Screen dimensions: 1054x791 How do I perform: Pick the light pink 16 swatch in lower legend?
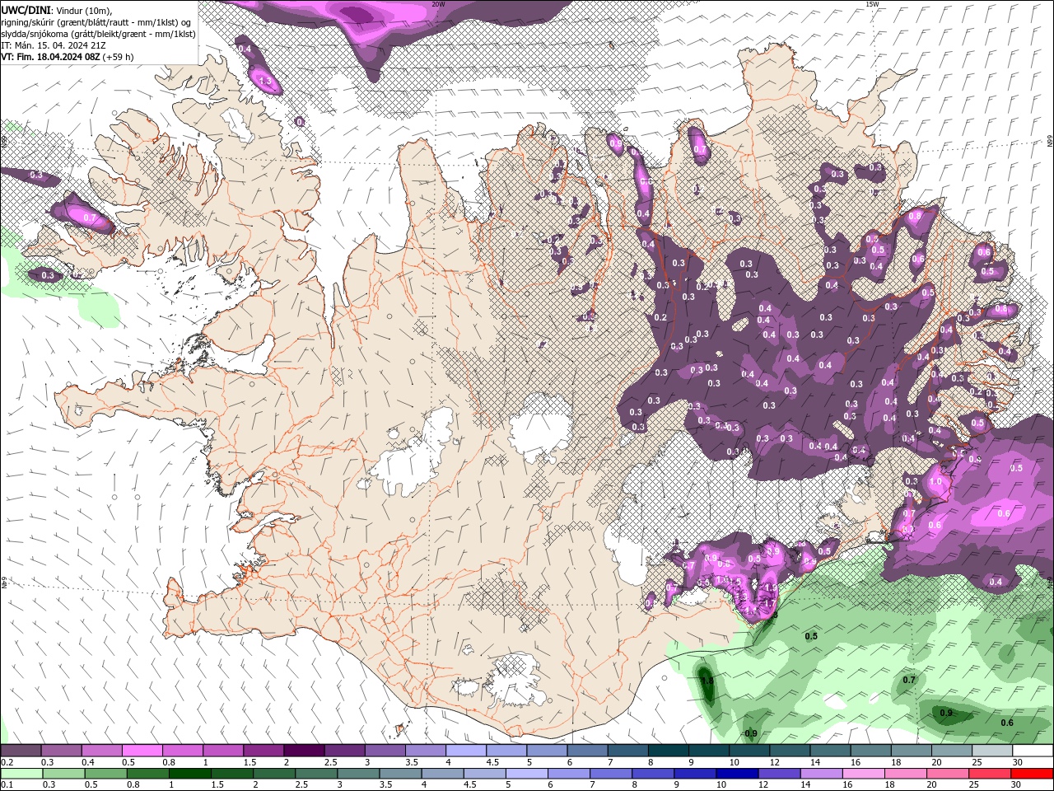(863, 774)
